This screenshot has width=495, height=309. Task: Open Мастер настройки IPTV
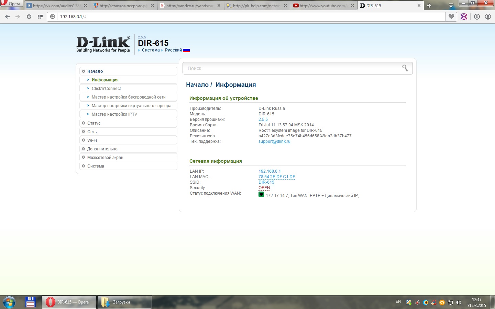pos(128,114)
